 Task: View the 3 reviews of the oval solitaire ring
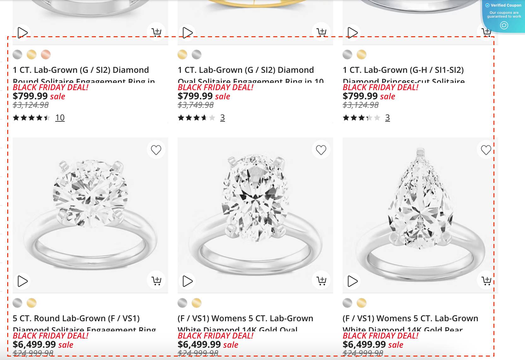click(222, 118)
